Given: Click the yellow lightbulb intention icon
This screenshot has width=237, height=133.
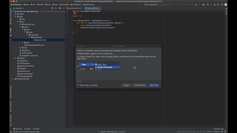Looking at the screenshot, I should [75, 13].
